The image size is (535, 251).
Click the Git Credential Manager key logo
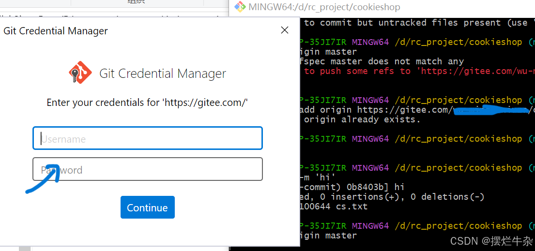(x=80, y=72)
